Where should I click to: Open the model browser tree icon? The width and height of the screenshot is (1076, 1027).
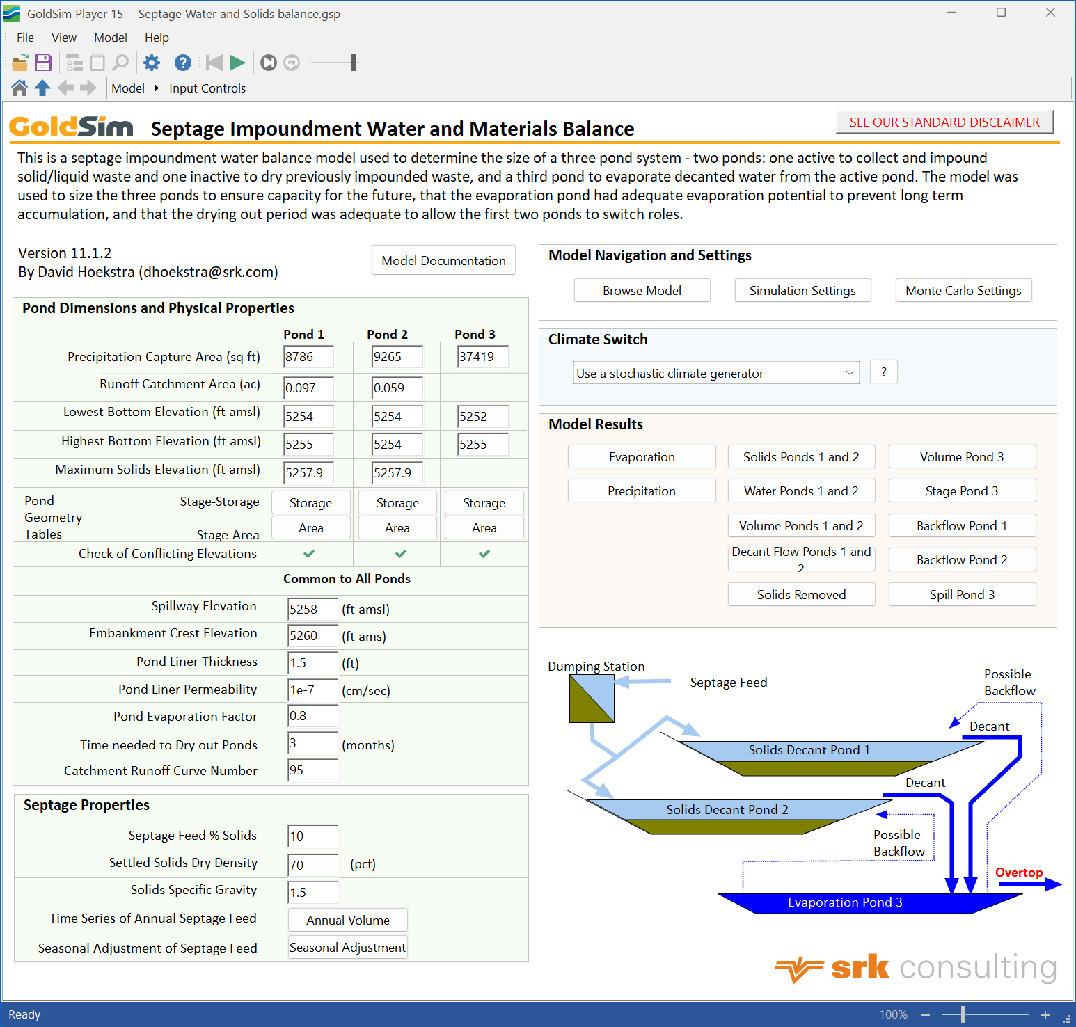[74, 63]
